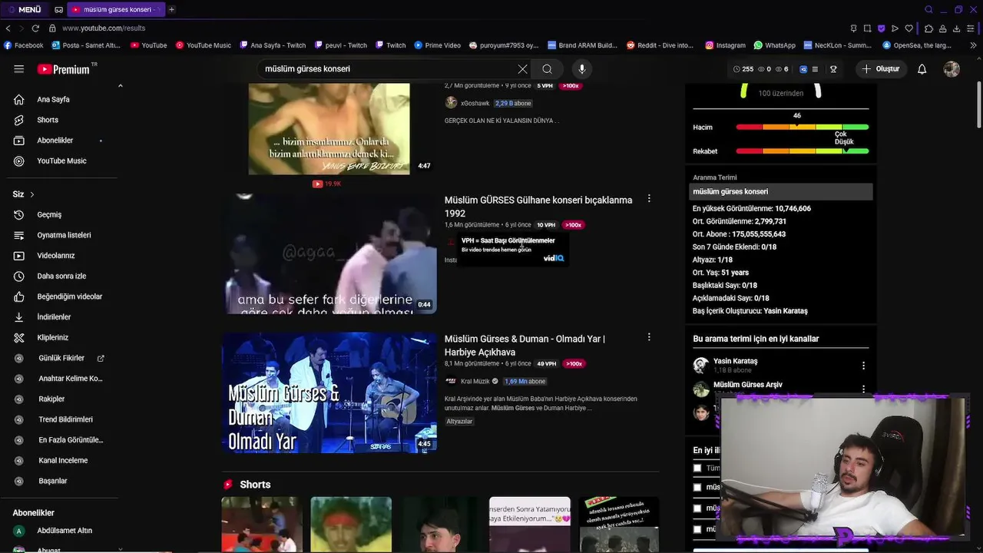Open YouTube Music in the sidebar

pos(63,161)
